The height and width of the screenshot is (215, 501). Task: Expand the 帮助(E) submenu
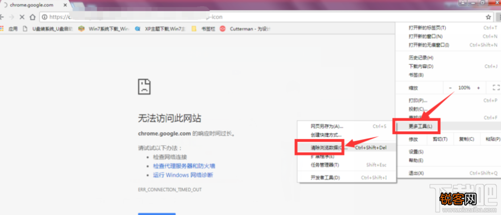(x=447, y=160)
